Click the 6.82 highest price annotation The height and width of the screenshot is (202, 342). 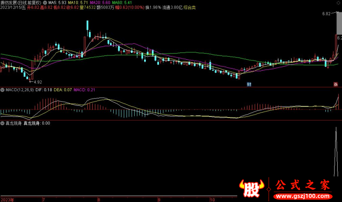[326, 14]
